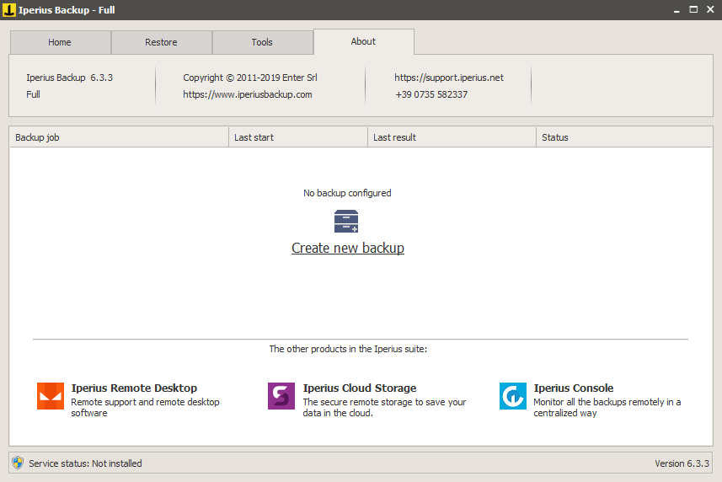Open the Iperius Cloud Storage title link
722x482 pixels.
click(x=360, y=388)
